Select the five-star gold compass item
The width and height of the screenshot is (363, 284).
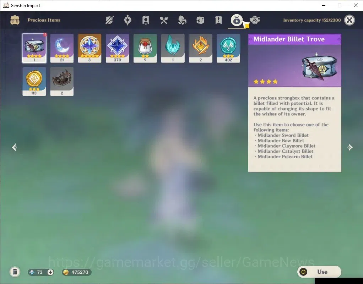pyautogui.click(x=90, y=48)
